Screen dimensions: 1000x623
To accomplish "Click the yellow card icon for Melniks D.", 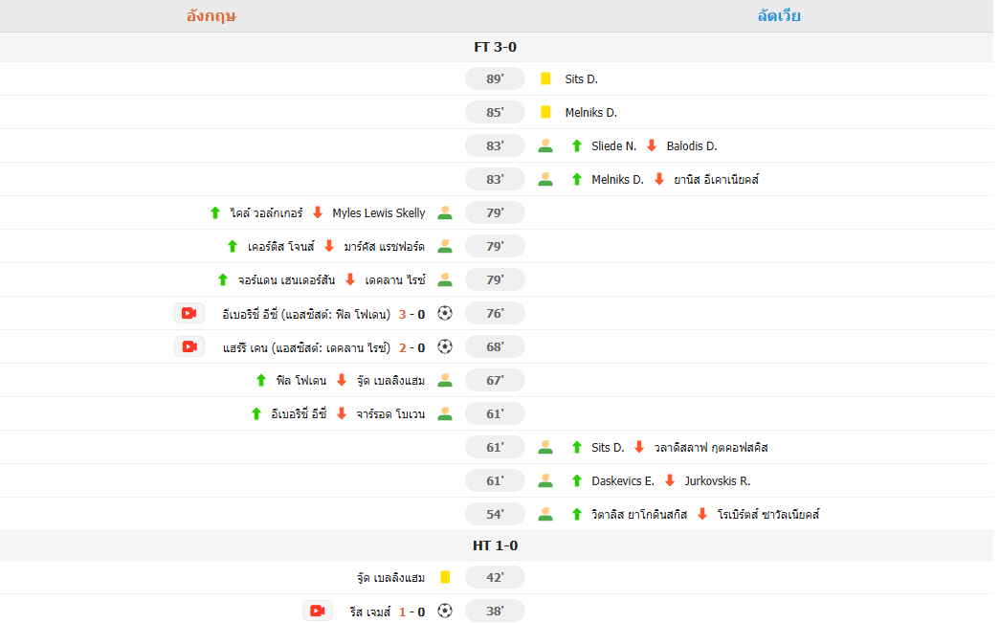I will [x=545, y=112].
